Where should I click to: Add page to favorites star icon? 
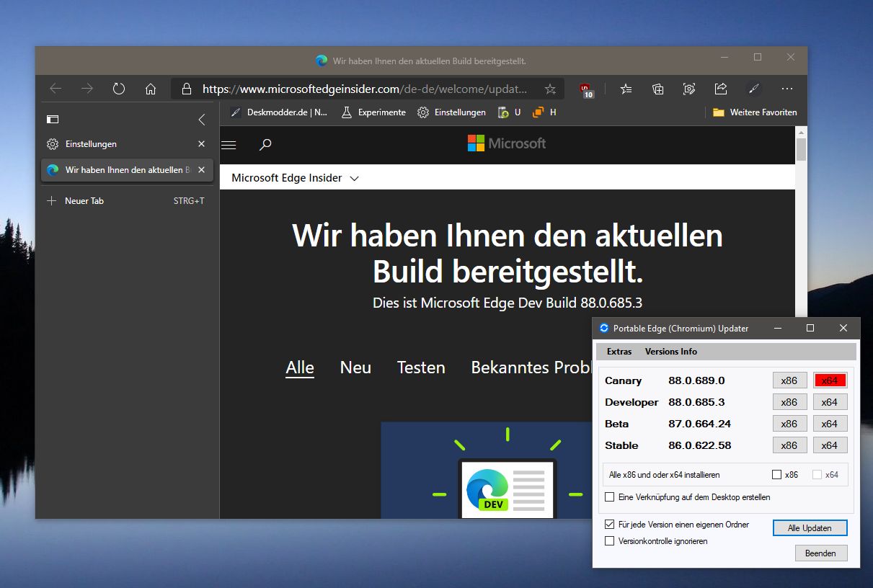(x=550, y=89)
